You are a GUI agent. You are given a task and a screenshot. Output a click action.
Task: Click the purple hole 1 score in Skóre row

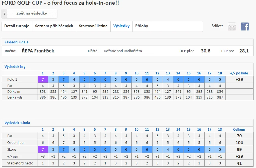pyautogui.click(x=43, y=150)
